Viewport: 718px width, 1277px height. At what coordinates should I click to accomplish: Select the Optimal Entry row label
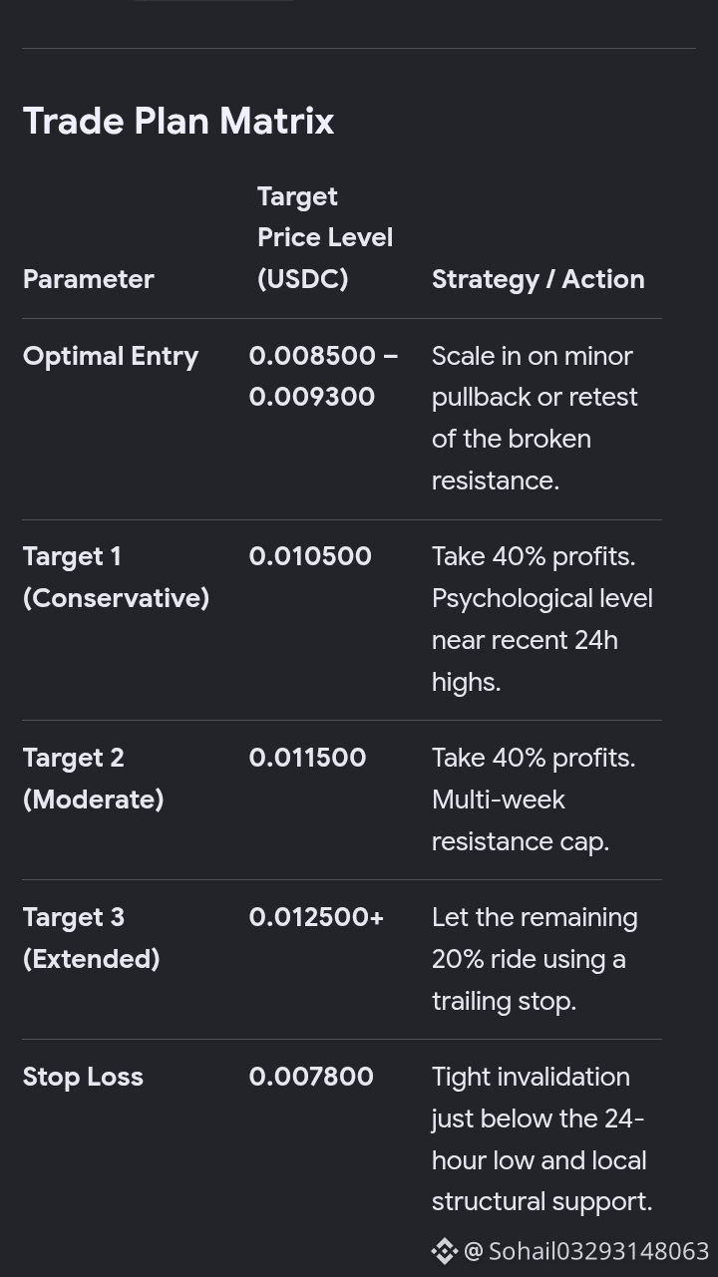pos(111,356)
